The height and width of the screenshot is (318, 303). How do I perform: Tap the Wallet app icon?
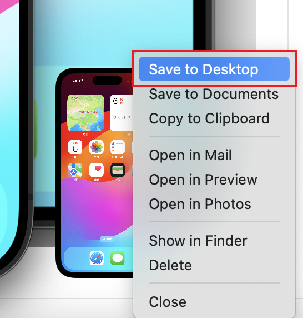118,170
